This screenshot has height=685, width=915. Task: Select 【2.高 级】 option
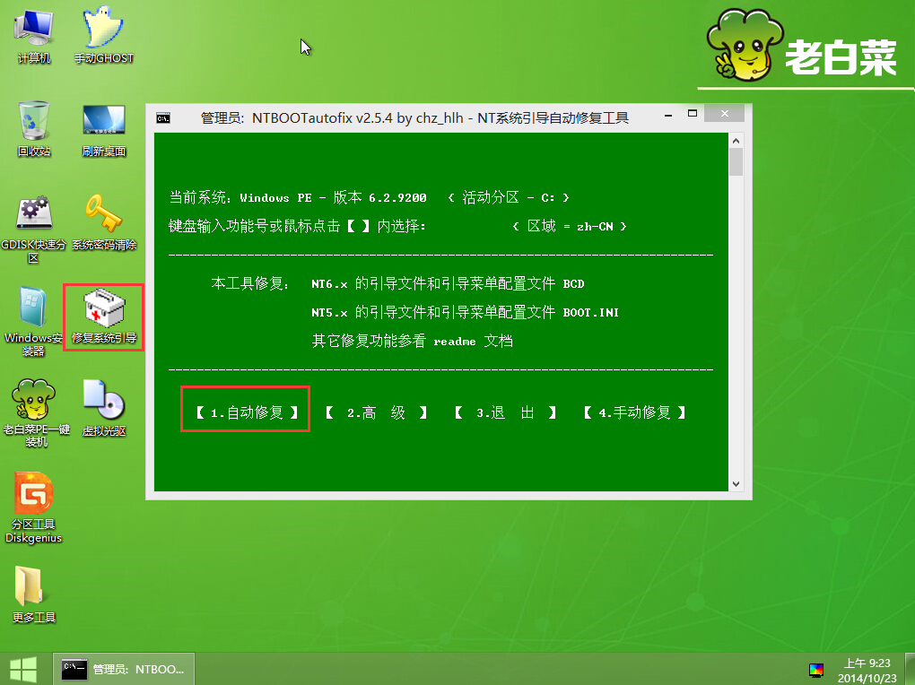pos(377,413)
